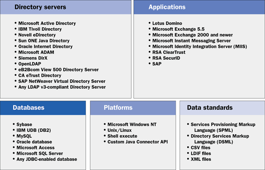Click Unix/Linux under Platforms
Image resolution: width=265 pixels, height=170 pixels.
coord(120,130)
